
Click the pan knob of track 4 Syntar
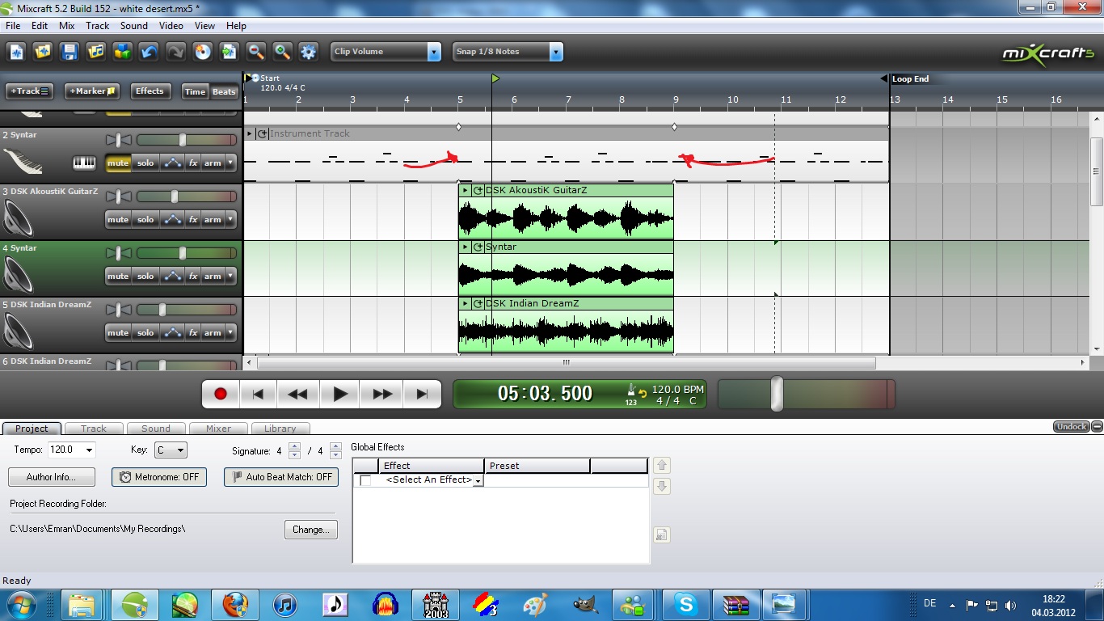coord(118,253)
